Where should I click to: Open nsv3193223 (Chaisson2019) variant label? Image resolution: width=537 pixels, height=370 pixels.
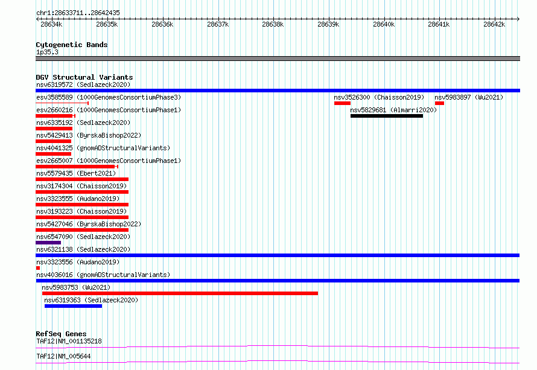[81, 211]
